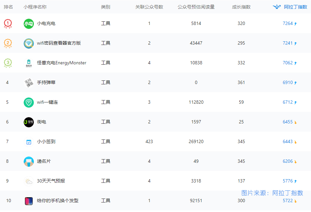Viewport: 311px width, 212px height.
Task: Click the index value 7264
Action: tap(288, 23)
